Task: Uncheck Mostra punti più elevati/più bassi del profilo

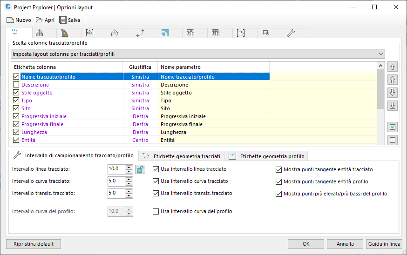Action: (x=278, y=194)
